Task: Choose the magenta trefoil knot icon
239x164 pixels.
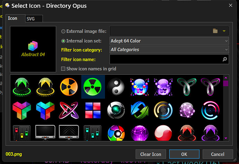Action: point(211,86)
